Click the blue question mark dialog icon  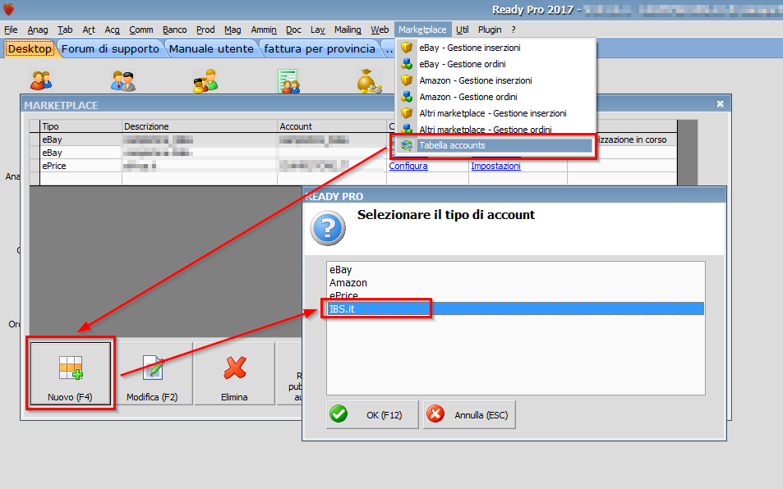(x=328, y=228)
